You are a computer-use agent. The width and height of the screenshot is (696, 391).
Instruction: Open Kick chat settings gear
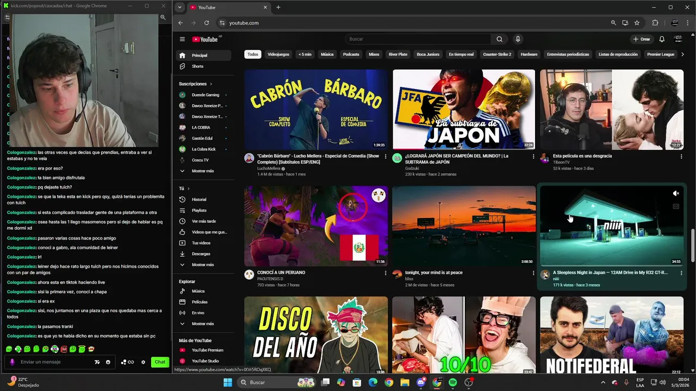[144, 362]
